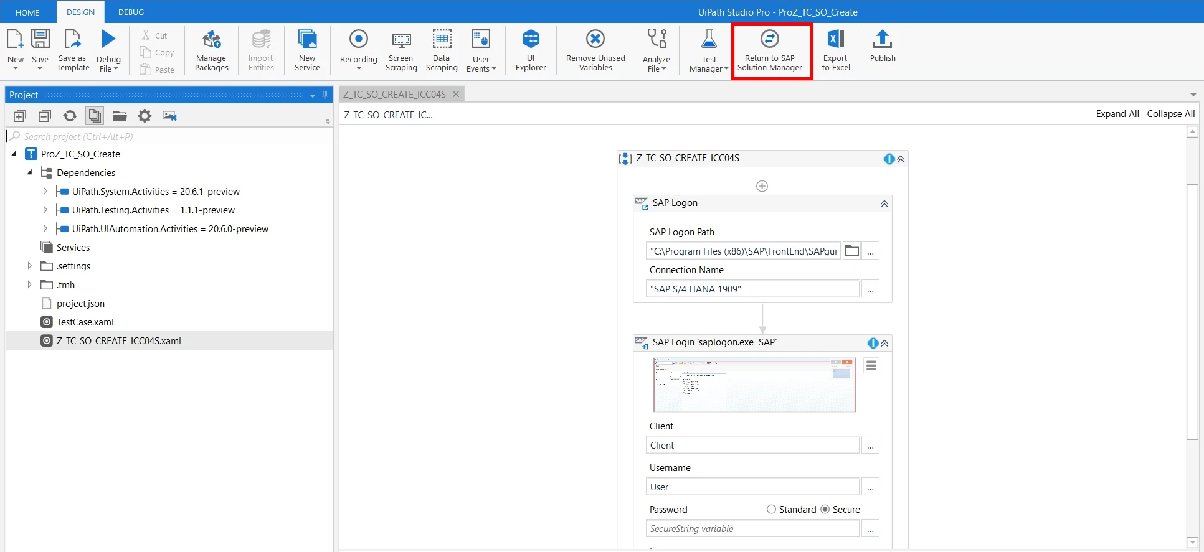
Task: Refresh the Project panel
Action: point(70,116)
